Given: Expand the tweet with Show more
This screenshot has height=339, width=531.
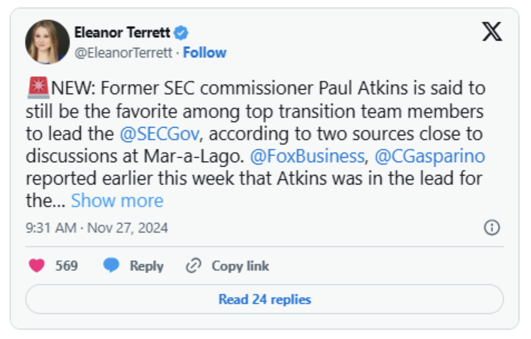Looking at the screenshot, I should click(x=117, y=201).
